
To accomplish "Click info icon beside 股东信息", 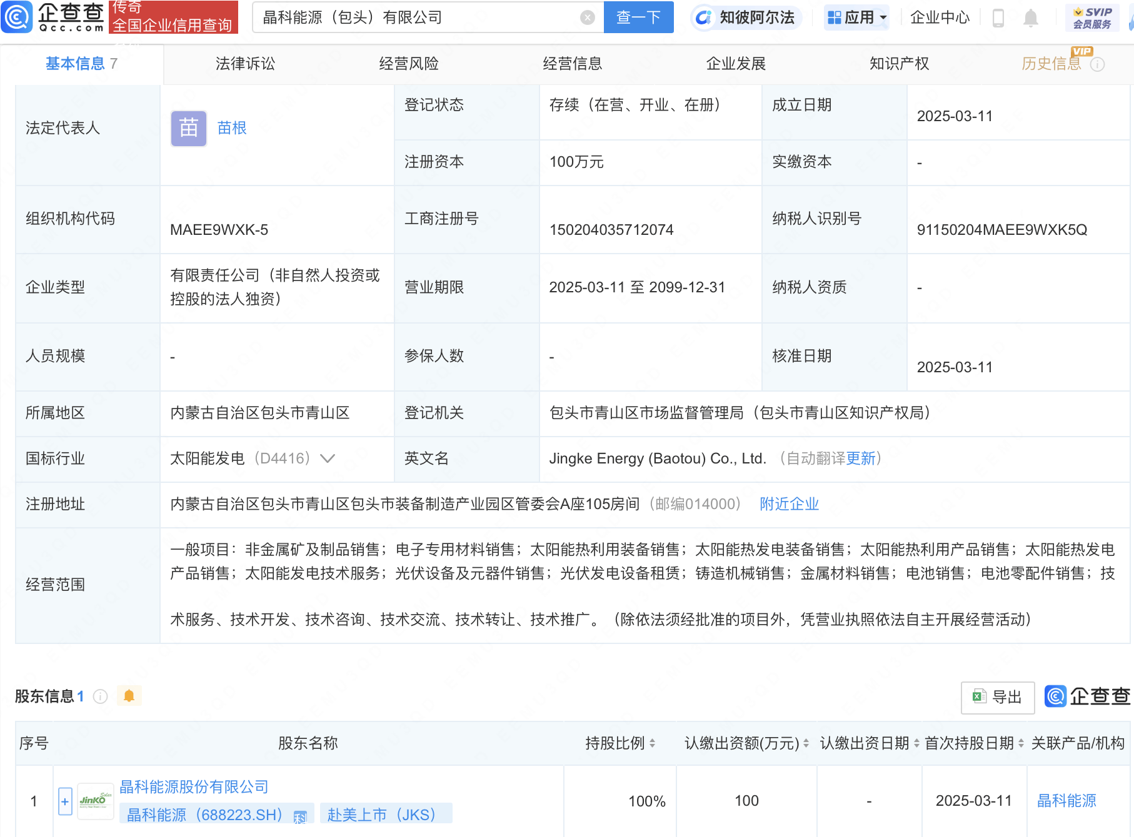I will click(x=100, y=696).
